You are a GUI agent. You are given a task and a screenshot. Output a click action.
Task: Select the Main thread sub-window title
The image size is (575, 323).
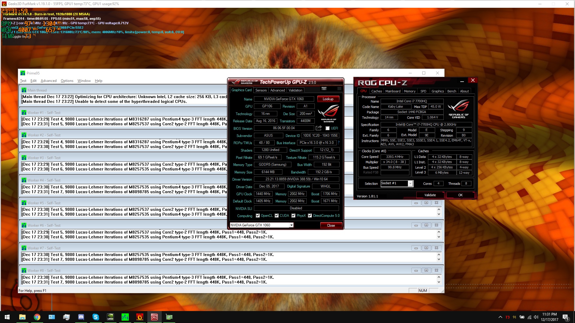37,90
